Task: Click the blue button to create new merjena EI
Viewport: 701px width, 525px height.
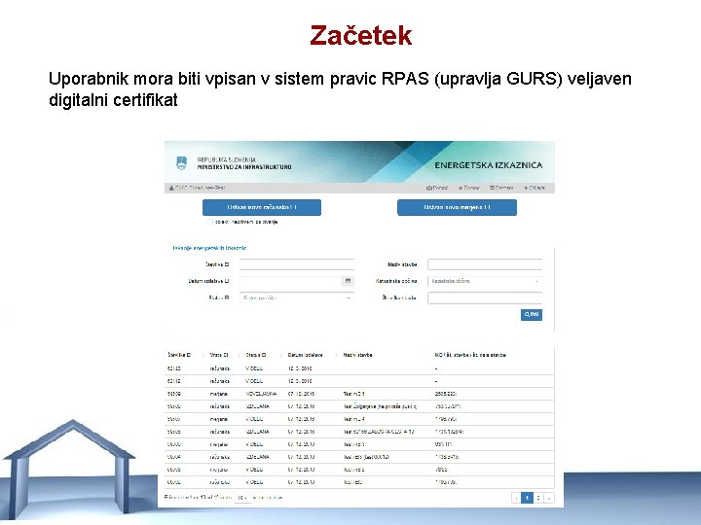Action: coord(457,208)
